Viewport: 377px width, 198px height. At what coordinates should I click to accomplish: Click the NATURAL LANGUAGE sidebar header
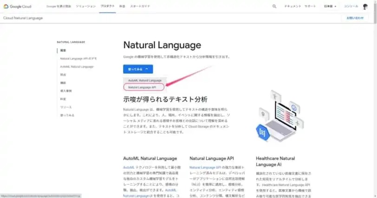tap(71, 42)
